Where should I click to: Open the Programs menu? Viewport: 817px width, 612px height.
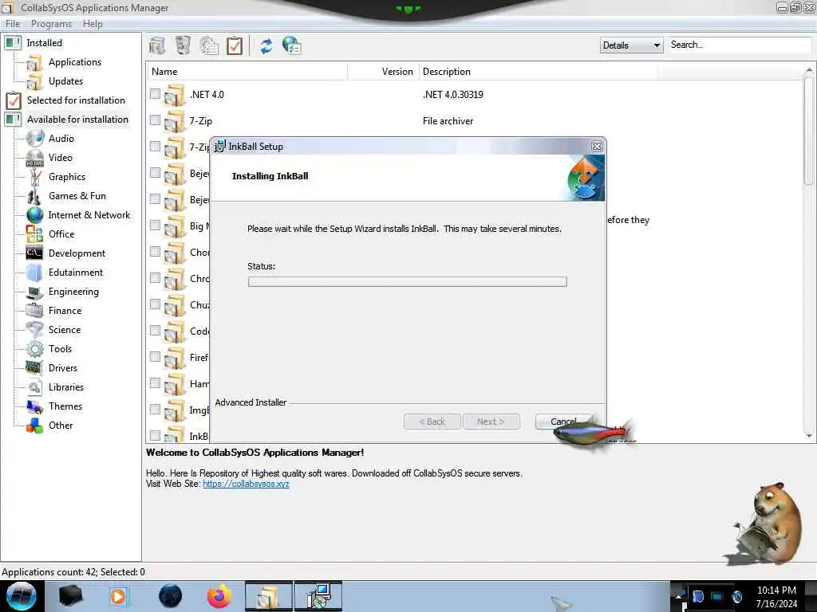(x=51, y=24)
